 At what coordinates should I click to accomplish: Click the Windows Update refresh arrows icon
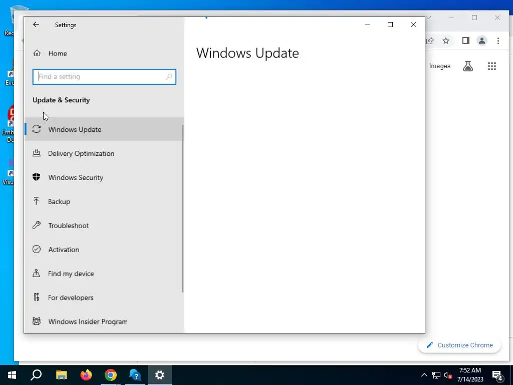click(x=37, y=129)
